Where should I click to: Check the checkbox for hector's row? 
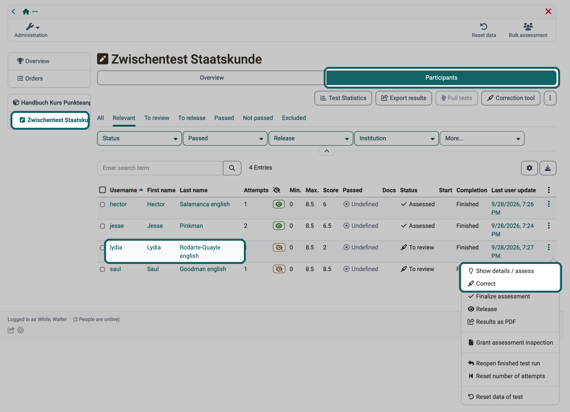click(103, 205)
